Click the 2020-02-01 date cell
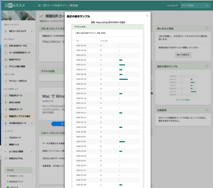 pyautogui.click(x=81, y=165)
